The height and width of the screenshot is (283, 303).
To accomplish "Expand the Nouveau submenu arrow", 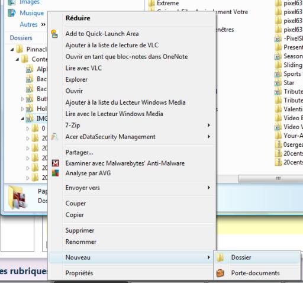I will coord(209,258).
